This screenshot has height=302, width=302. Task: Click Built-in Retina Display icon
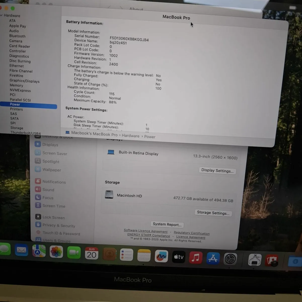[x=111, y=152]
